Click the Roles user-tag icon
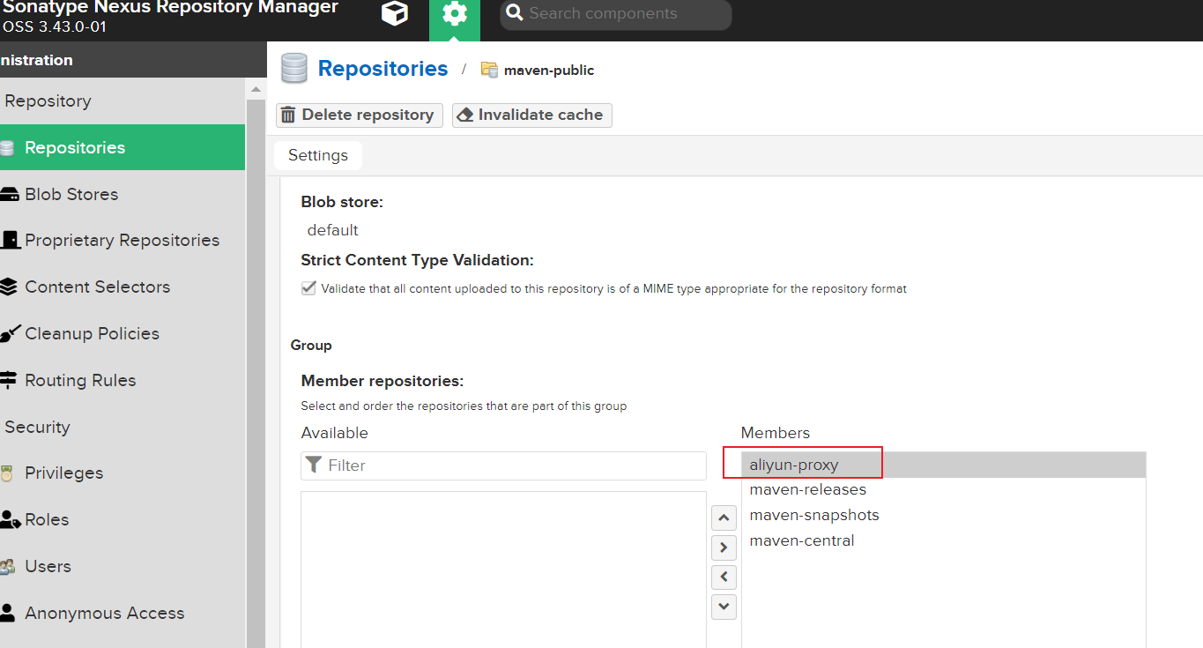 point(10,520)
